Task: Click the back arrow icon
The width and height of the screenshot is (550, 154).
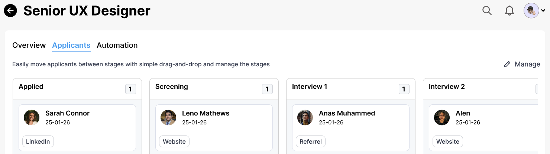Action: pyautogui.click(x=10, y=10)
